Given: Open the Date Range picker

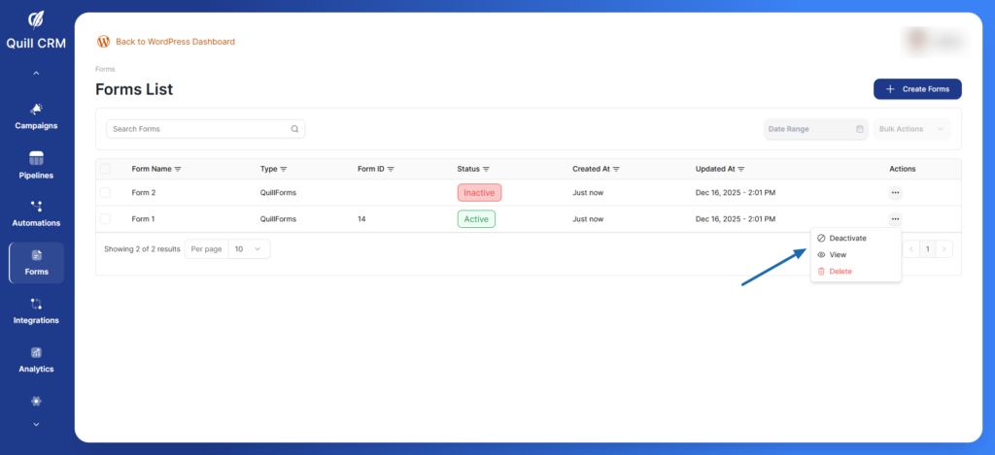Looking at the screenshot, I should click(815, 129).
